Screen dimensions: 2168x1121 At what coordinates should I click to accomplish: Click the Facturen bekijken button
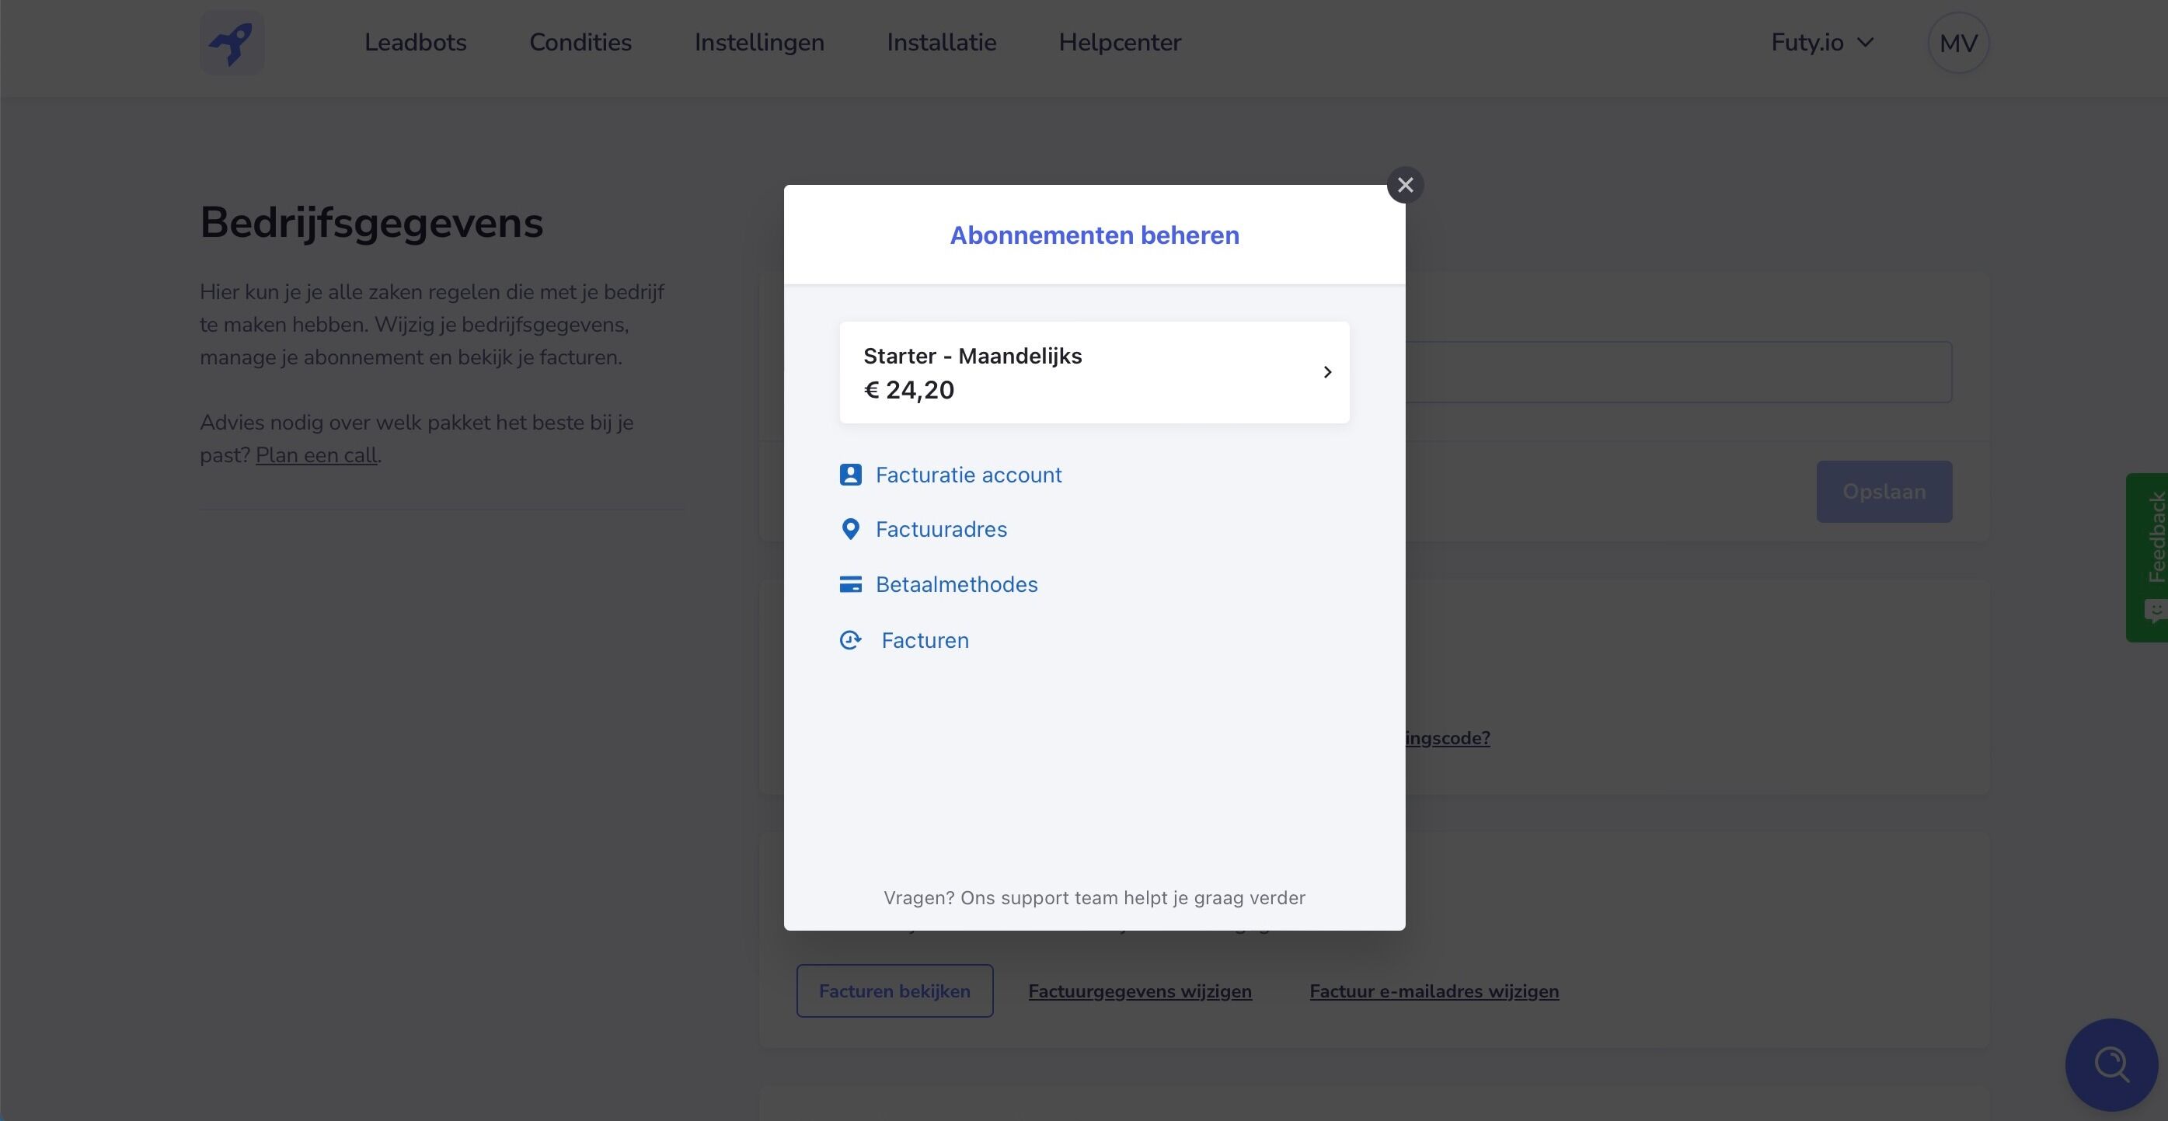coord(894,990)
